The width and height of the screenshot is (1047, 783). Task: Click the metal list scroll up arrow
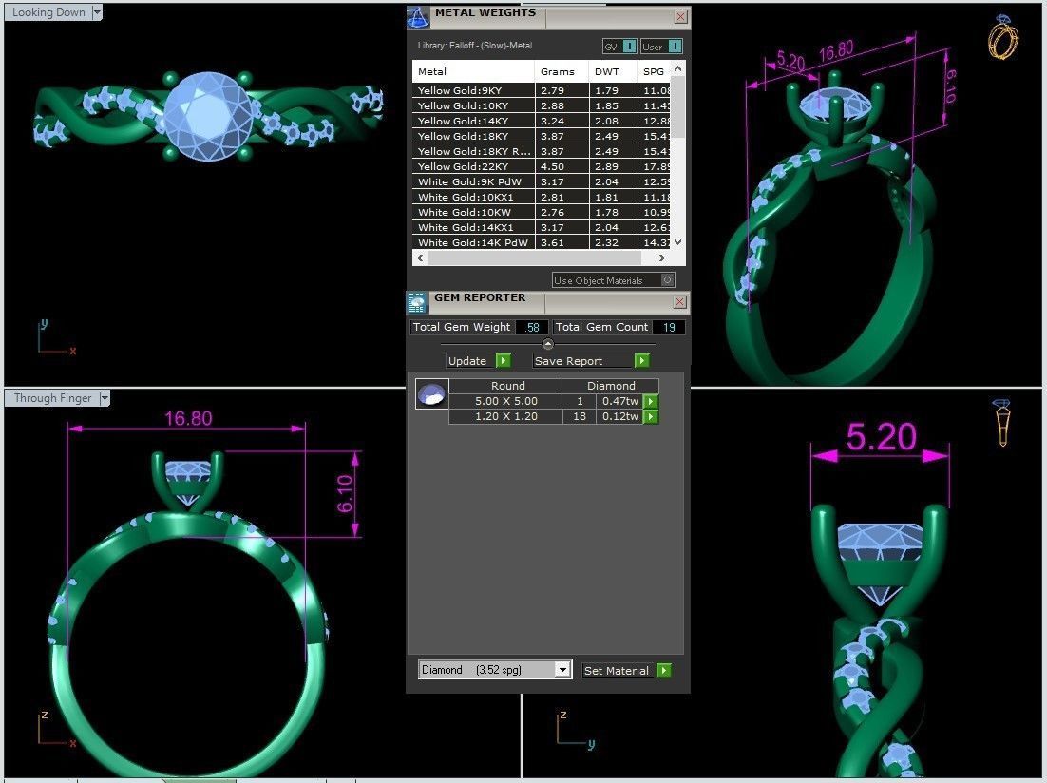click(677, 68)
